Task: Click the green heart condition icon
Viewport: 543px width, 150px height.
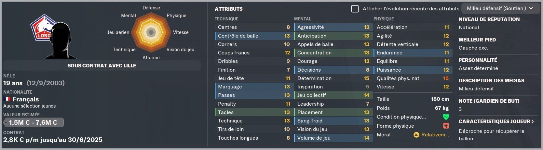Action: pyautogui.click(x=446, y=117)
